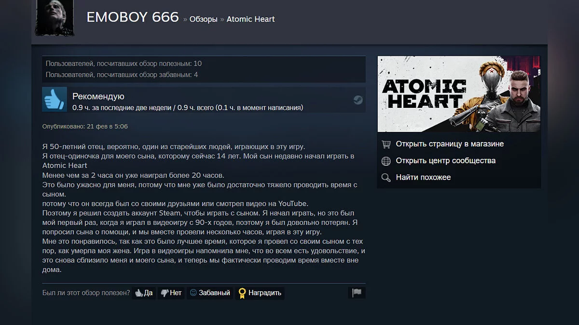Click the magnifier find similar icon
This screenshot has height=325, width=579.
click(386, 178)
